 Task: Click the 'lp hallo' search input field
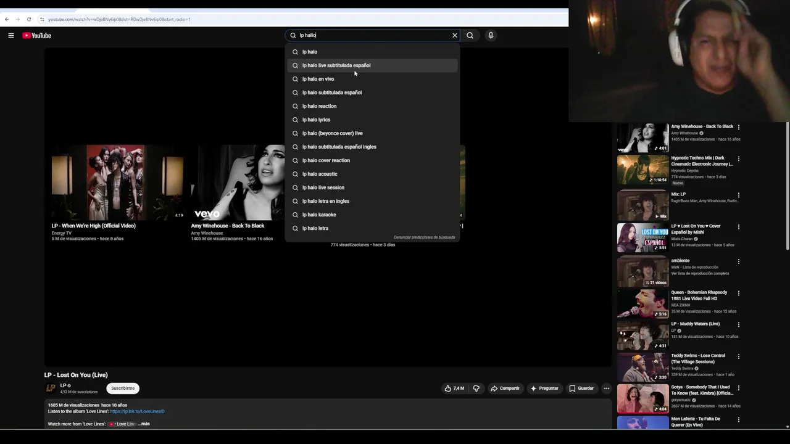pyautogui.click(x=373, y=35)
